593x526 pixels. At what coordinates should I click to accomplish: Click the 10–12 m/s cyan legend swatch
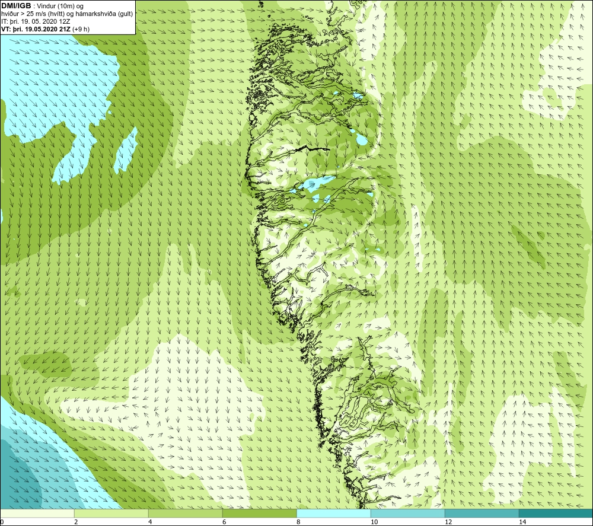pyautogui.click(x=408, y=513)
